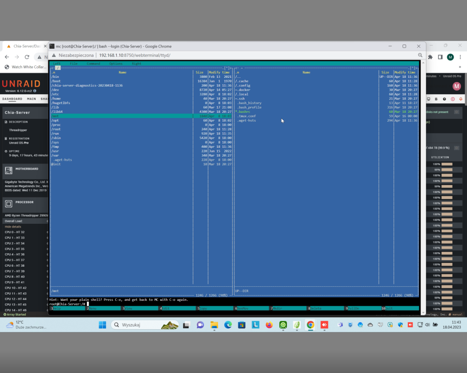Open Unraid notifications bell icon
This screenshot has width=467, height=373.
click(461, 99)
